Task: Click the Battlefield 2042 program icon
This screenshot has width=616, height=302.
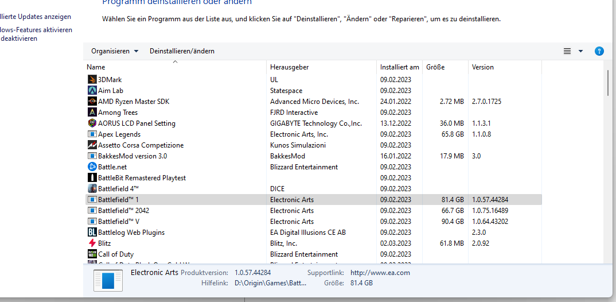Action: 92,210
